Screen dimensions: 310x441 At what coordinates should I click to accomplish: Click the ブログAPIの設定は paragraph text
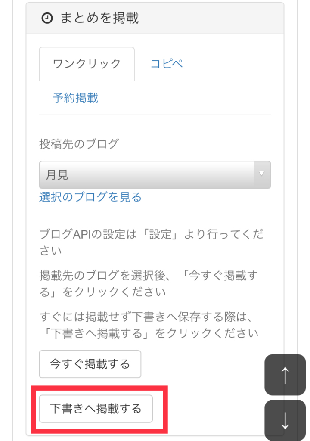pyautogui.click(x=152, y=242)
